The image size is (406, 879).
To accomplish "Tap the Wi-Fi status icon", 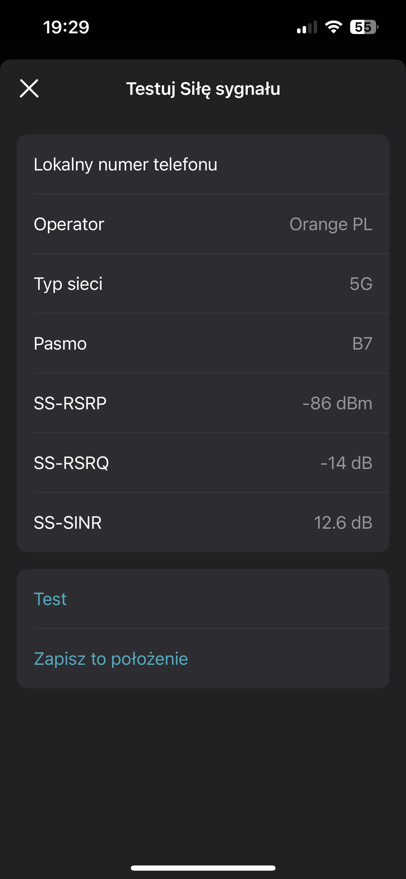I will coord(333,27).
